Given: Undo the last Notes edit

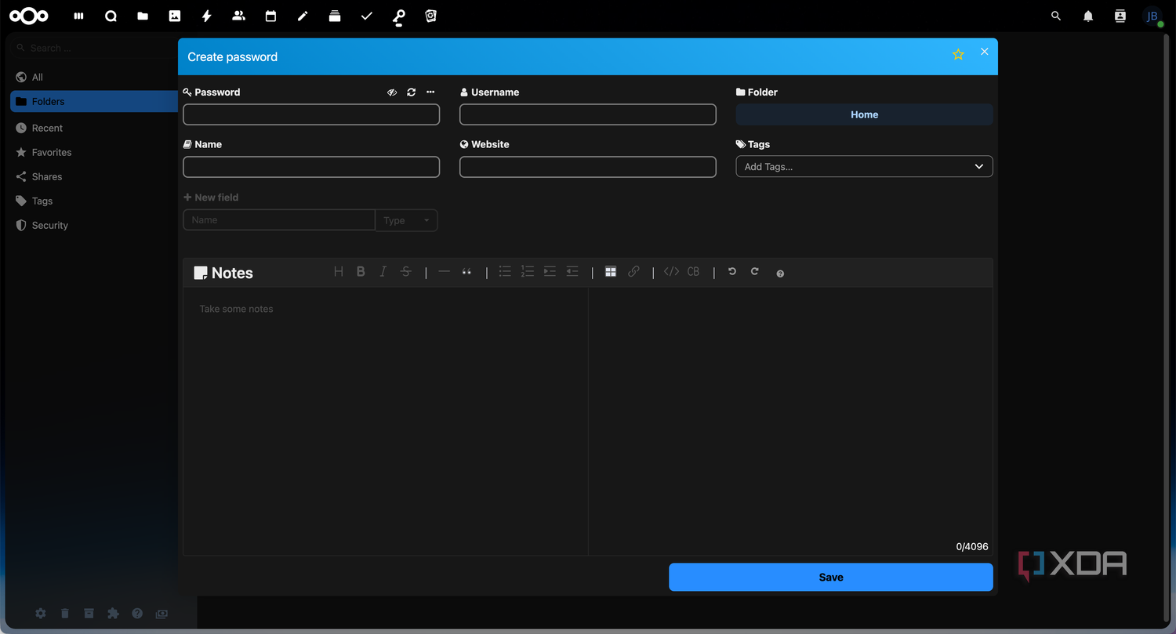Looking at the screenshot, I should (732, 272).
